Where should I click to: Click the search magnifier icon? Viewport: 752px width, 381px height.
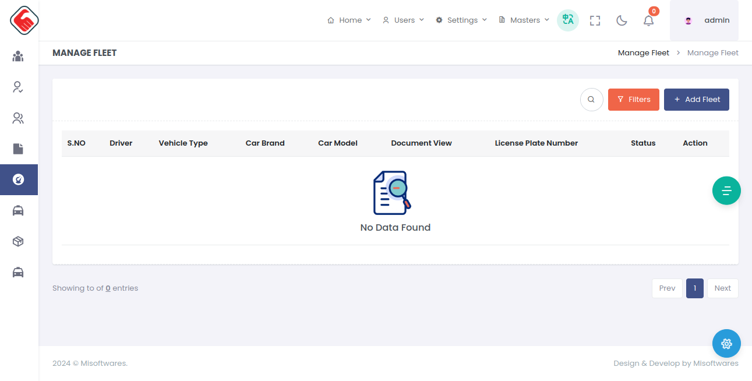click(591, 100)
